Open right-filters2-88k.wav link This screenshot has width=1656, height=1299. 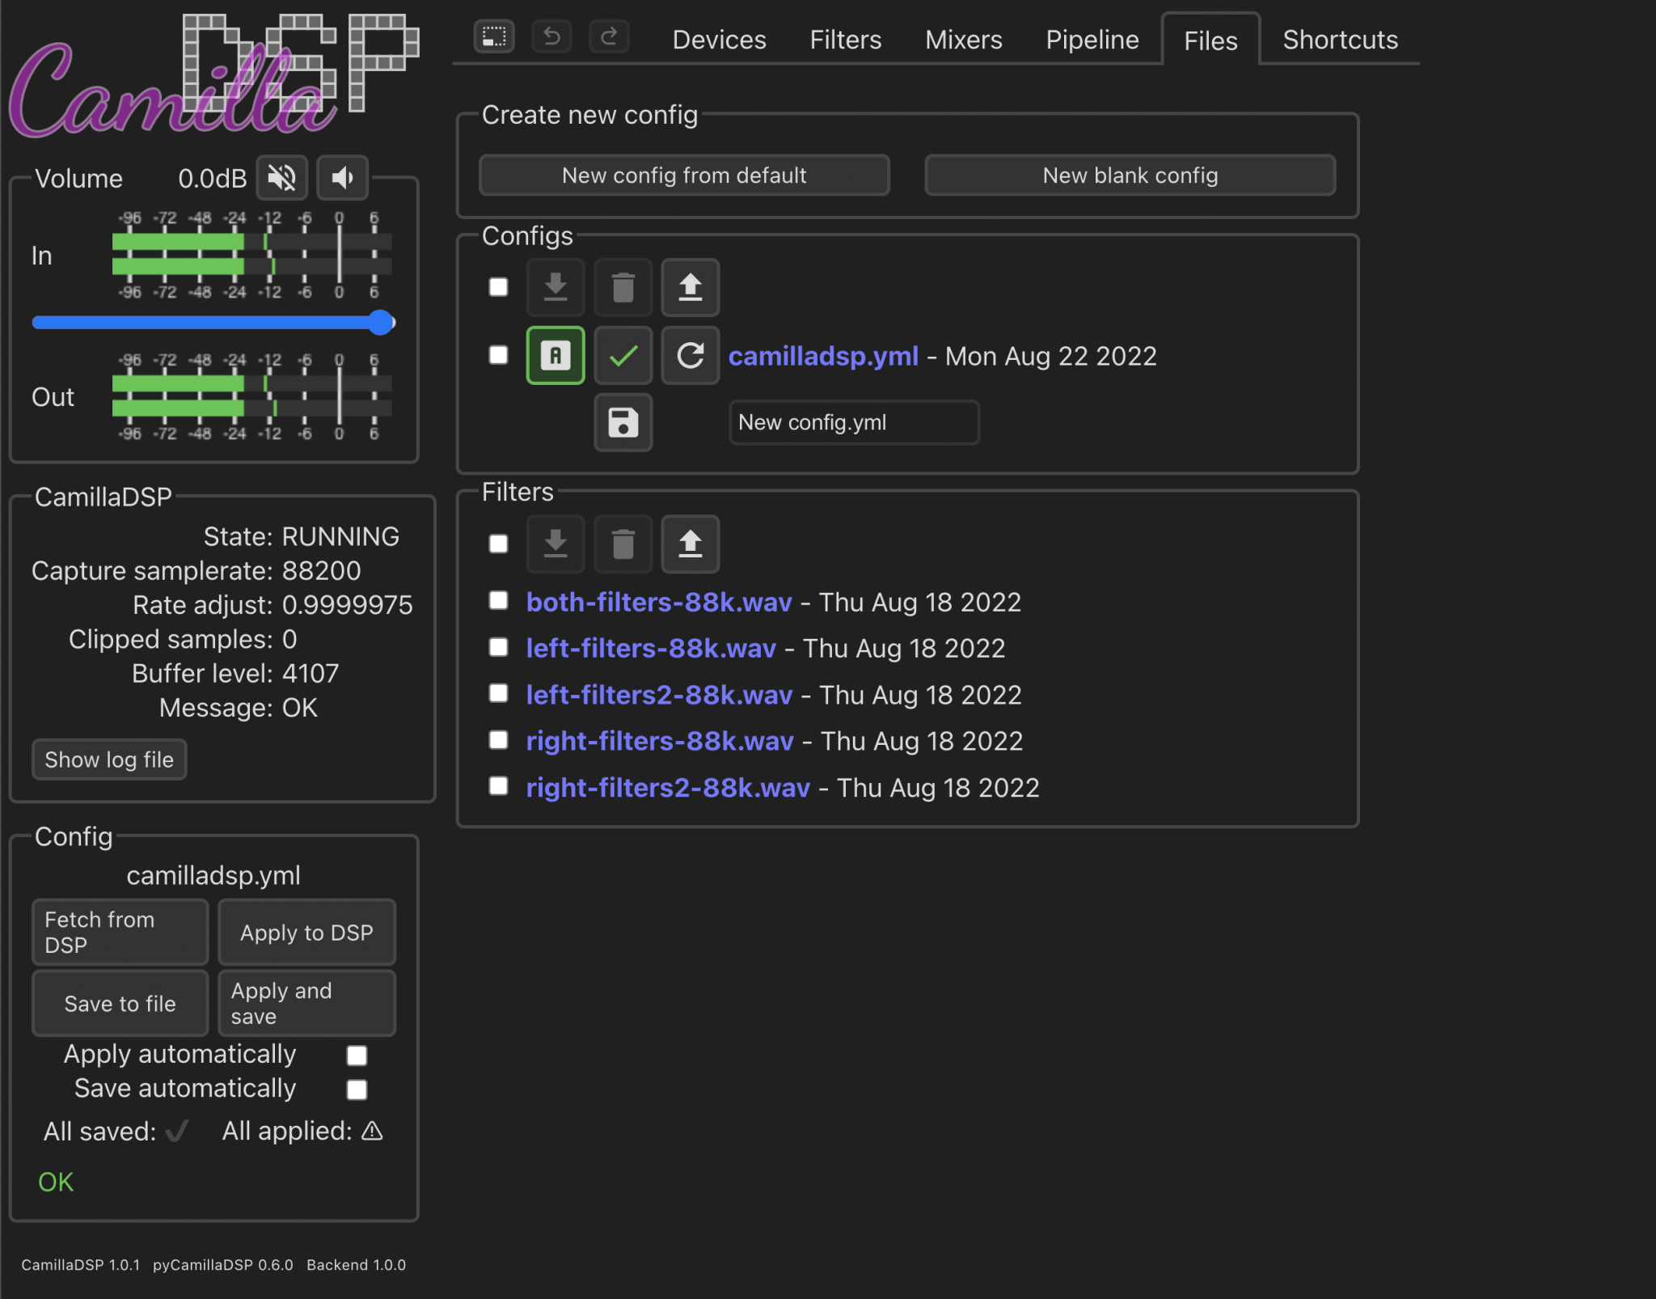(x=668, y=788)
